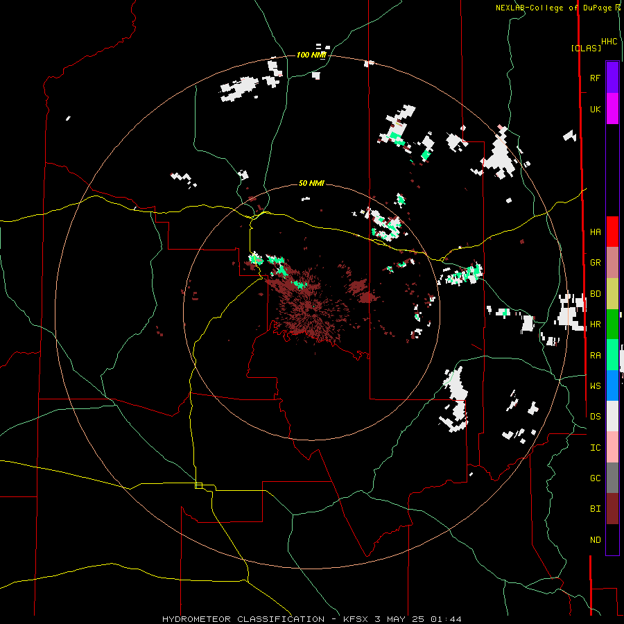Click the red HA legend color swatch
The width and height of the screenshot is (624, 624).
(x=612, y=232)
